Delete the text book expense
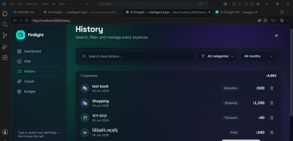Viewport: 293px width, 141px height. tap(272, 88)
